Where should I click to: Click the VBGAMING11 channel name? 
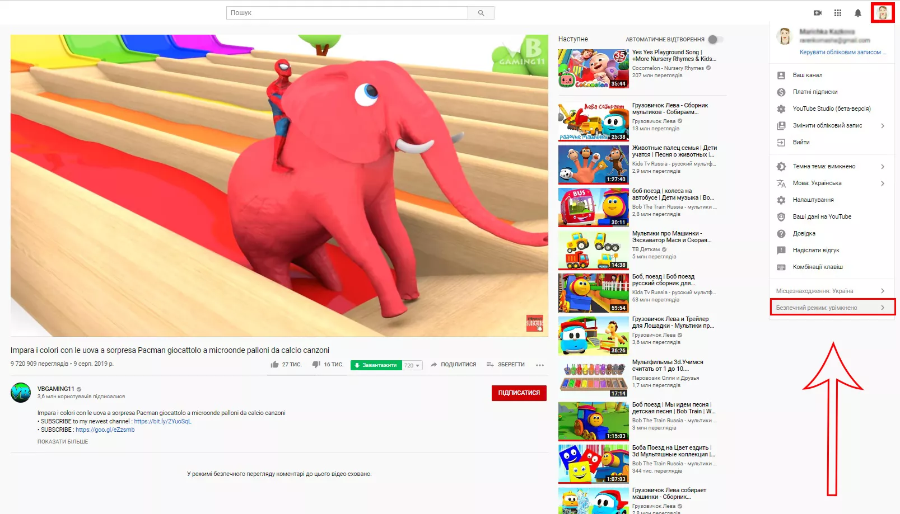55,389
